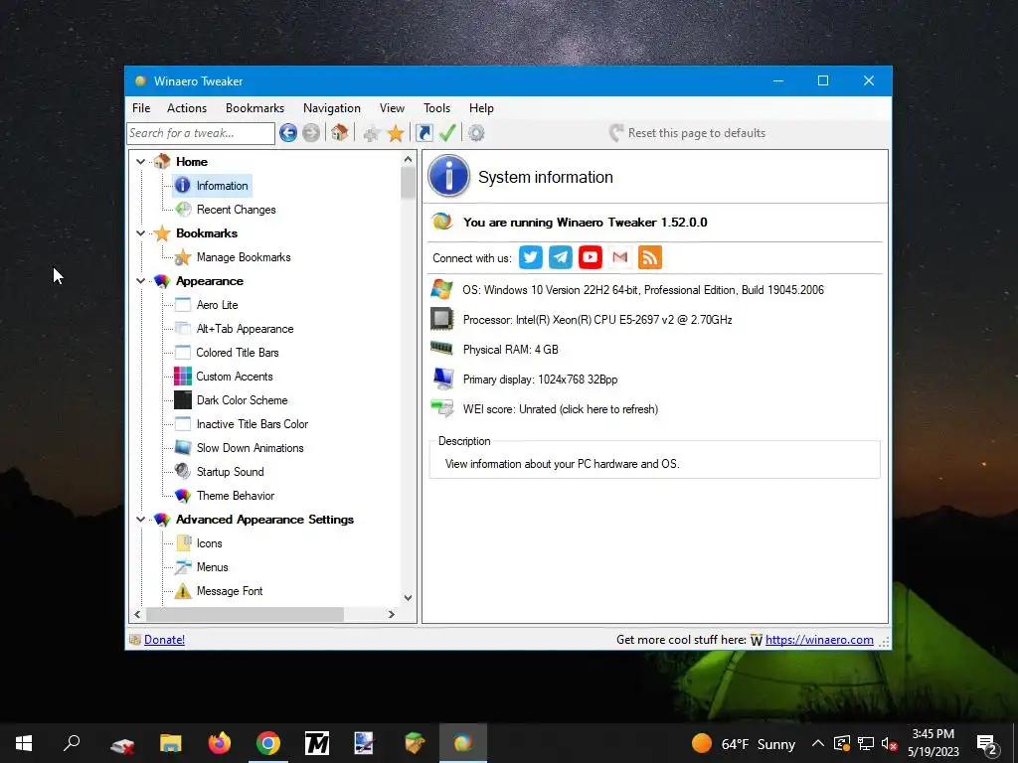Open the Tools menu
Viewport: 1018px width, 763px height.
437,108
